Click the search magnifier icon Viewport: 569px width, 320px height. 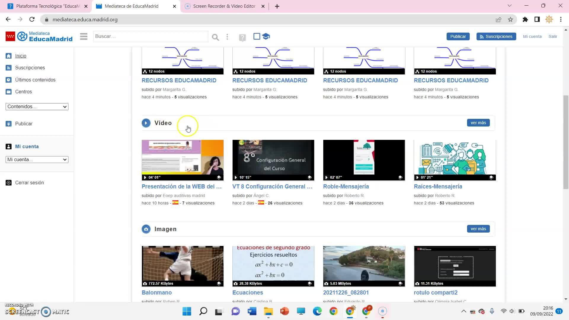215,37
